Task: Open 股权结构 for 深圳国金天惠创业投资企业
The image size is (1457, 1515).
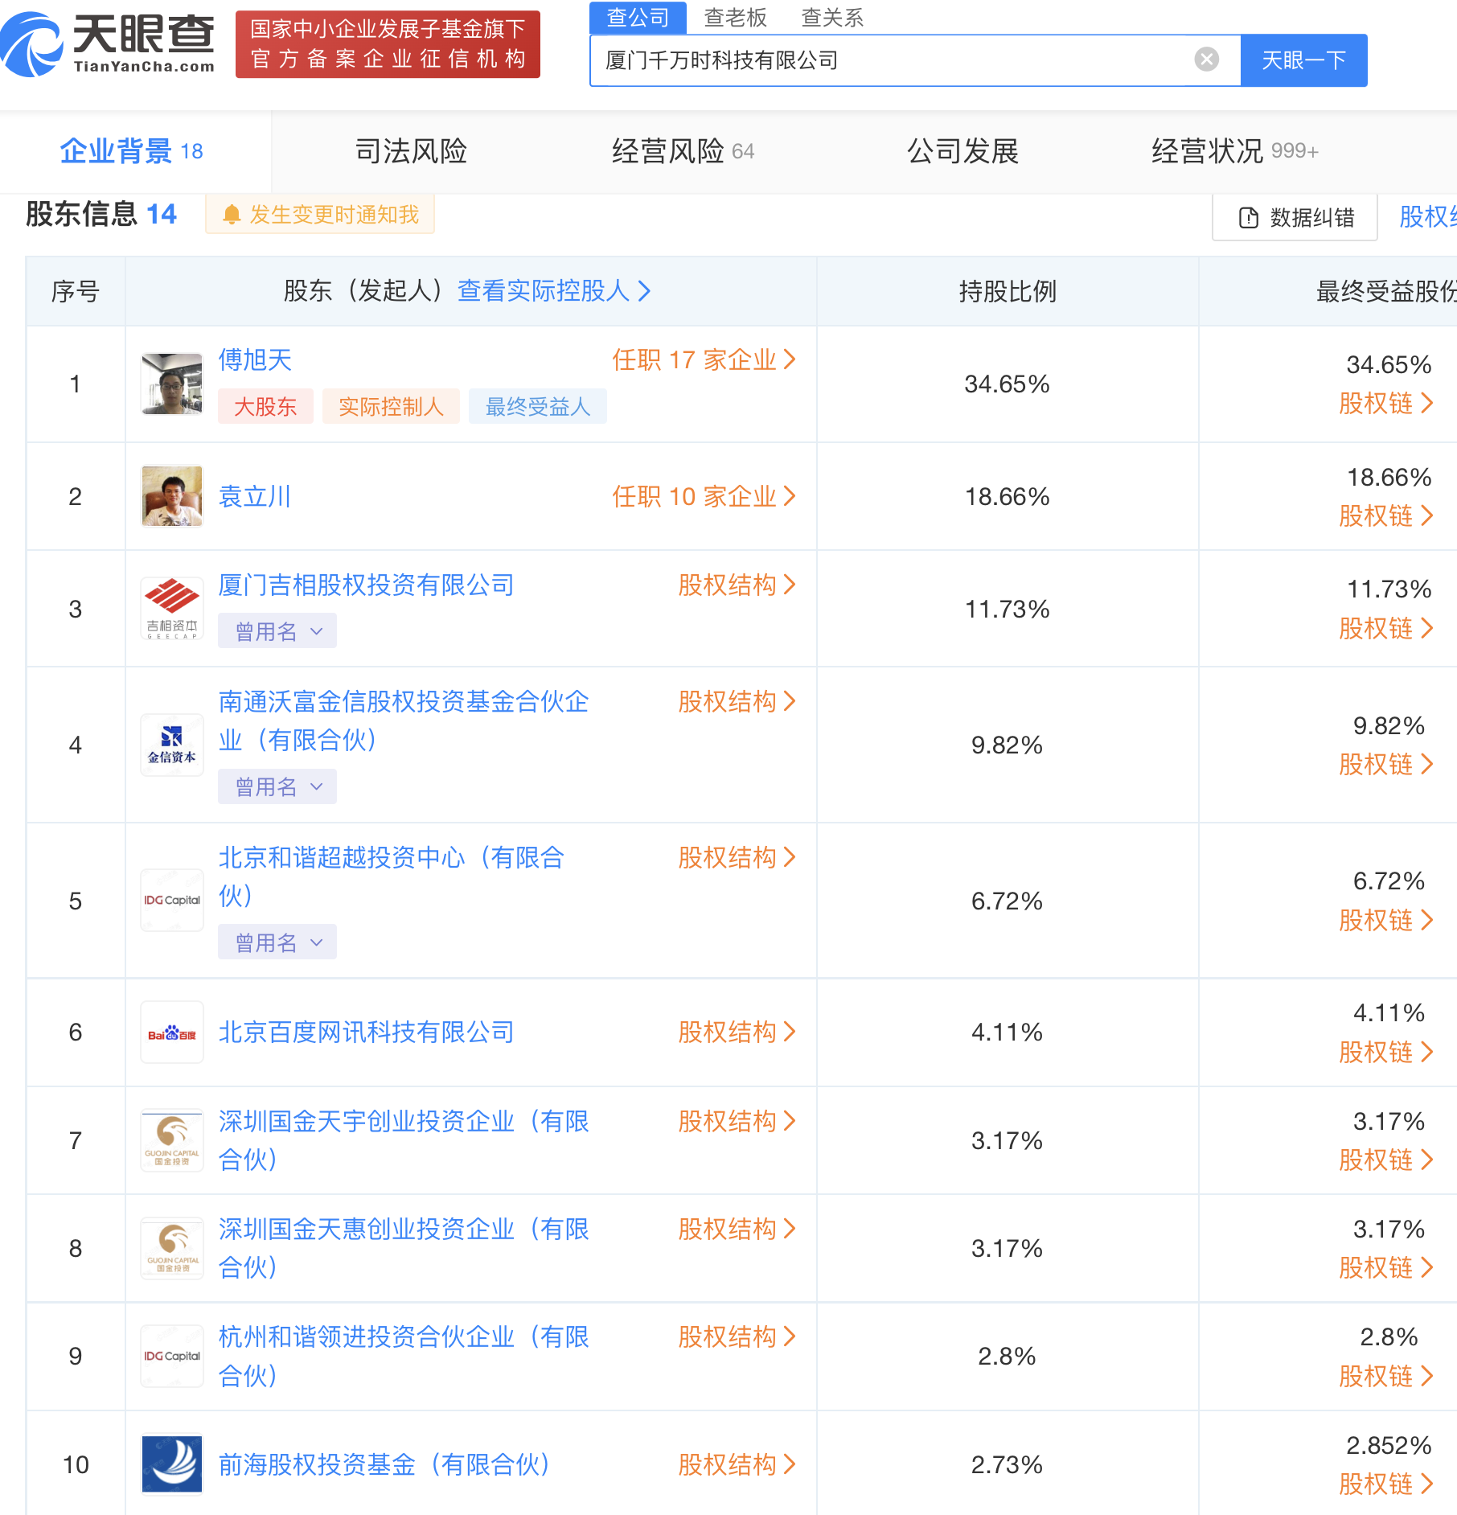Action: pos(737,1229)
